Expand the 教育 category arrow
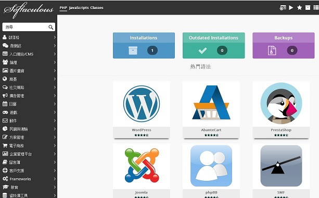 click(x=55, y=187)
